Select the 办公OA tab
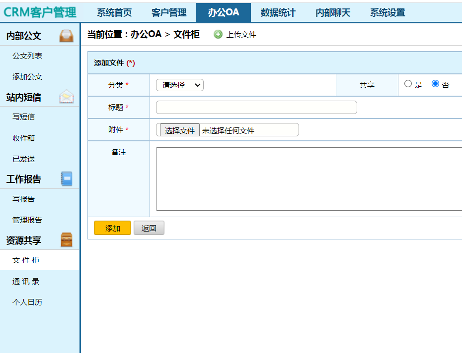This screenshot has height=353, width=462. 224,12
